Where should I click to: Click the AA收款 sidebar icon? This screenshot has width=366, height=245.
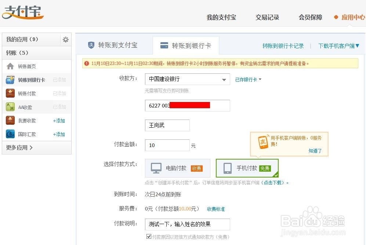pos(10,107)
